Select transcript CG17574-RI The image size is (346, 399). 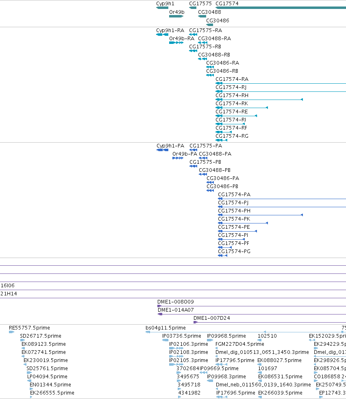(x=230, y=124)
